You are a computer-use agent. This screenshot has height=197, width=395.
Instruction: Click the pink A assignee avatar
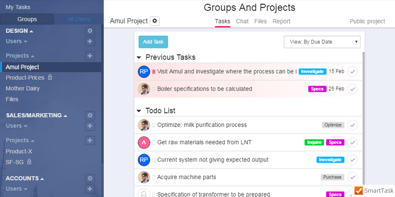(x=144, y=142)
